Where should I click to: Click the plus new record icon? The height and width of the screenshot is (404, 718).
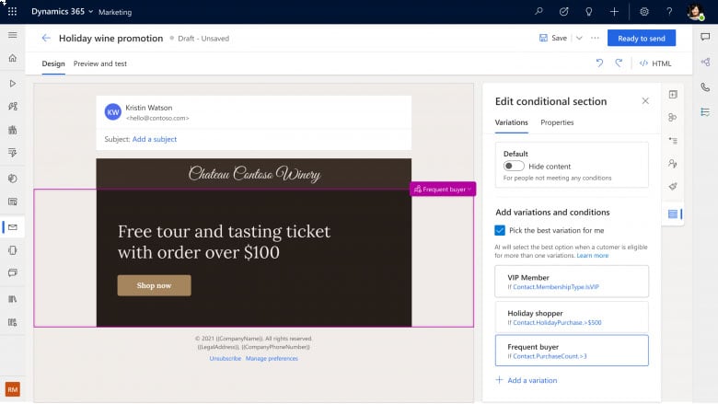click(x=614, y=11)
